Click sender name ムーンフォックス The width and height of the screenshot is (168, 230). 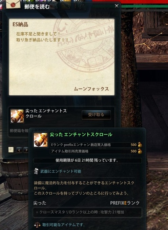[91, 89]
